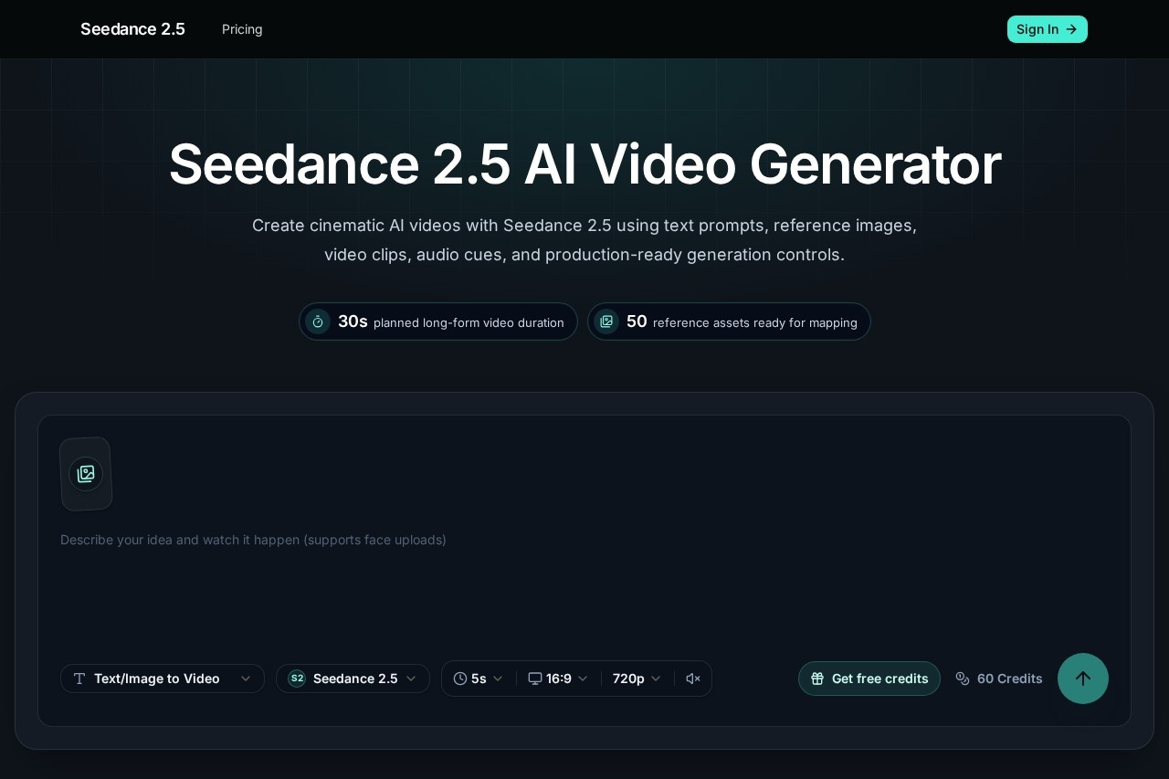Click the clock icon next to 5s
Image resolution: width=1169 pixels, height=779 pixels.
click(x=460, y=679)
